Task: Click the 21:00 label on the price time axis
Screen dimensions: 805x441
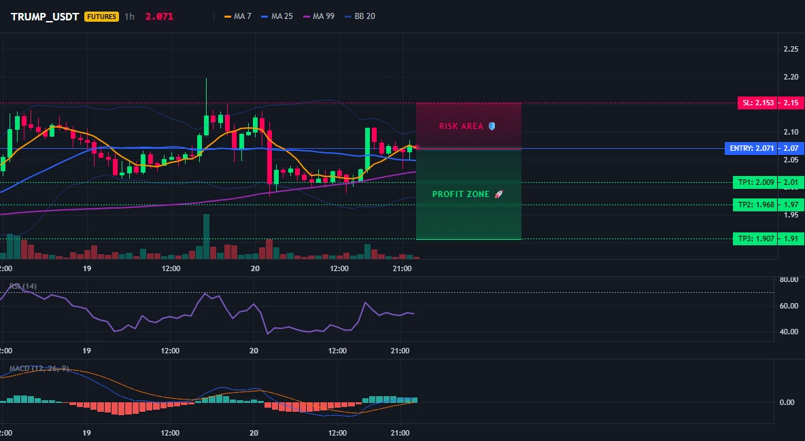Action: [402, 268]
